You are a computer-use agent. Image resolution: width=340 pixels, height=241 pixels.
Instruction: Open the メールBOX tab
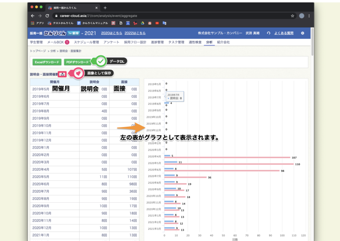(56, 42)
